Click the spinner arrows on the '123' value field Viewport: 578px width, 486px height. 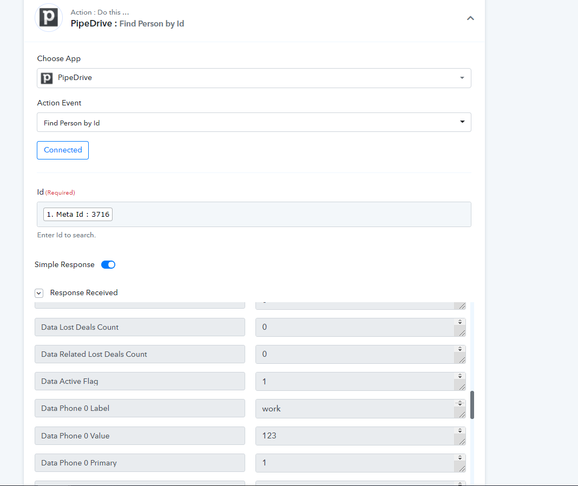point(460,430)
